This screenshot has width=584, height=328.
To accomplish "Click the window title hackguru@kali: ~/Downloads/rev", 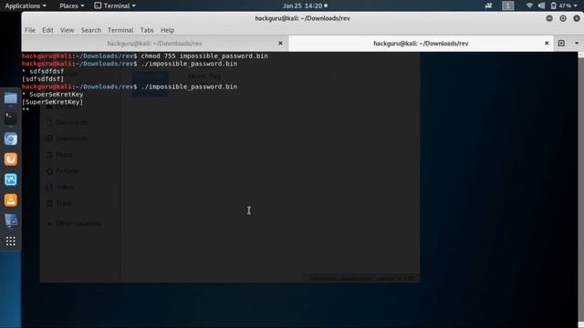I will coord(302,18).
